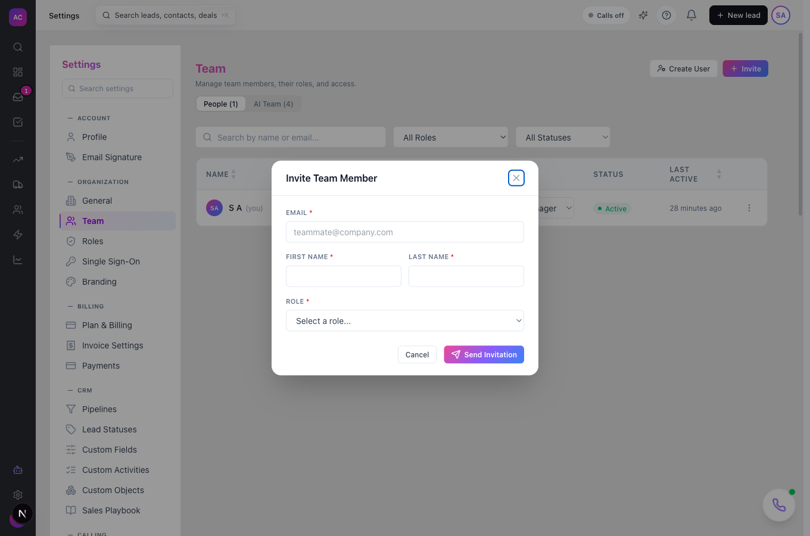810x536 pixels.
Task: Open the role dropdown in S A's row
Action: click(x=555, y=208)
